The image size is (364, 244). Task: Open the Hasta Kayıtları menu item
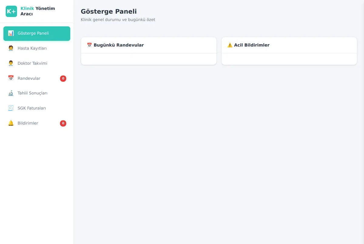point(37,48)
